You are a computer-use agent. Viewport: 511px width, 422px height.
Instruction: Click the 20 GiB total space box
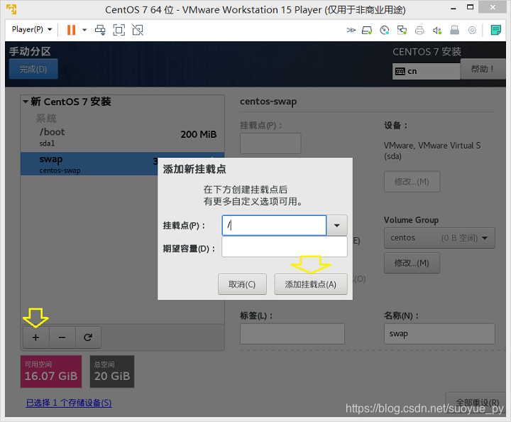112,372
